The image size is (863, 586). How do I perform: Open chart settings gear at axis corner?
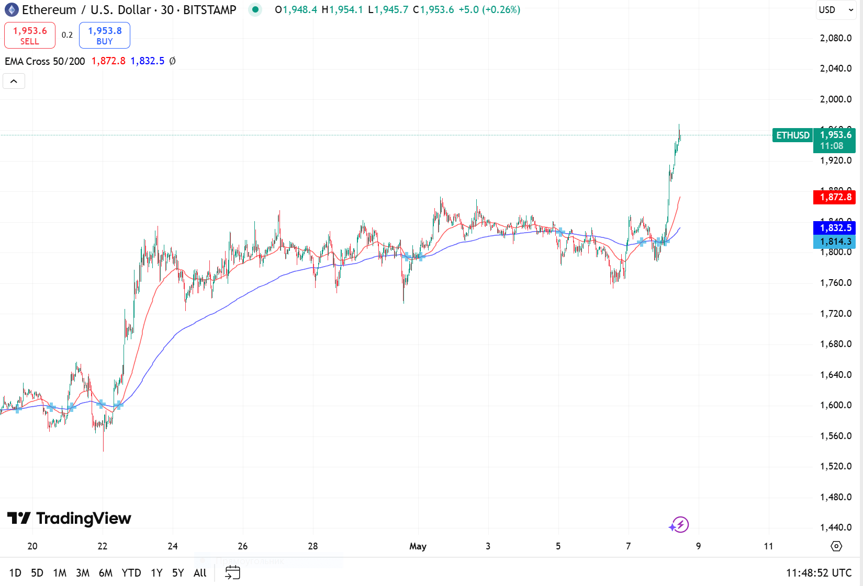(x=836, y=546)
